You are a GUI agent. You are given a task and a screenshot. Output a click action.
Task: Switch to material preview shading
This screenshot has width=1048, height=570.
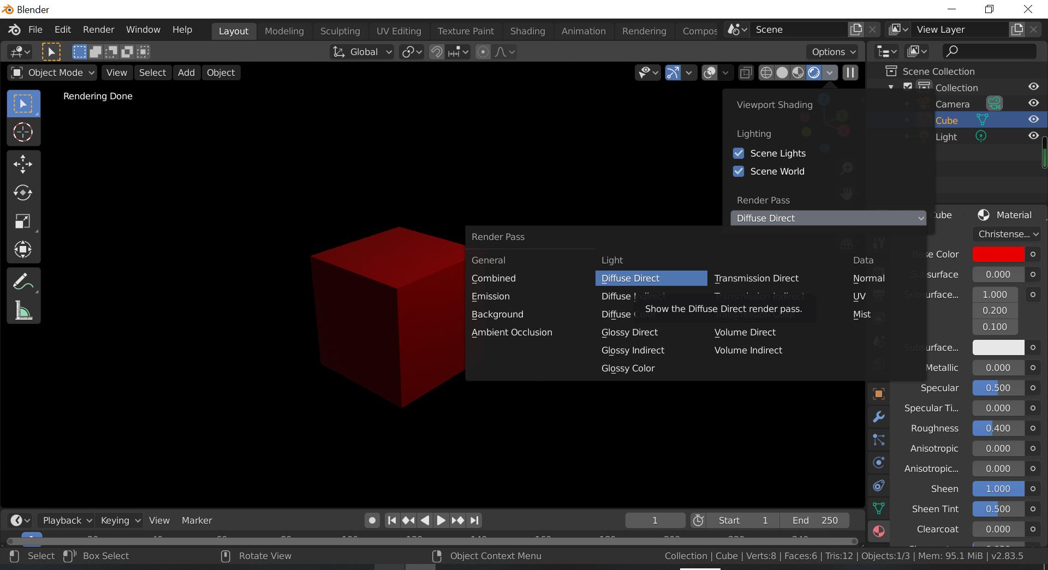798,73
